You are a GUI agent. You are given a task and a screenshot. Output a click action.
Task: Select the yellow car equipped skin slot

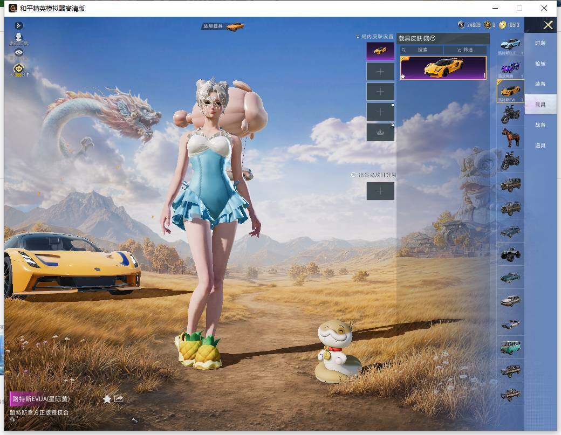(x=380, y=51)
